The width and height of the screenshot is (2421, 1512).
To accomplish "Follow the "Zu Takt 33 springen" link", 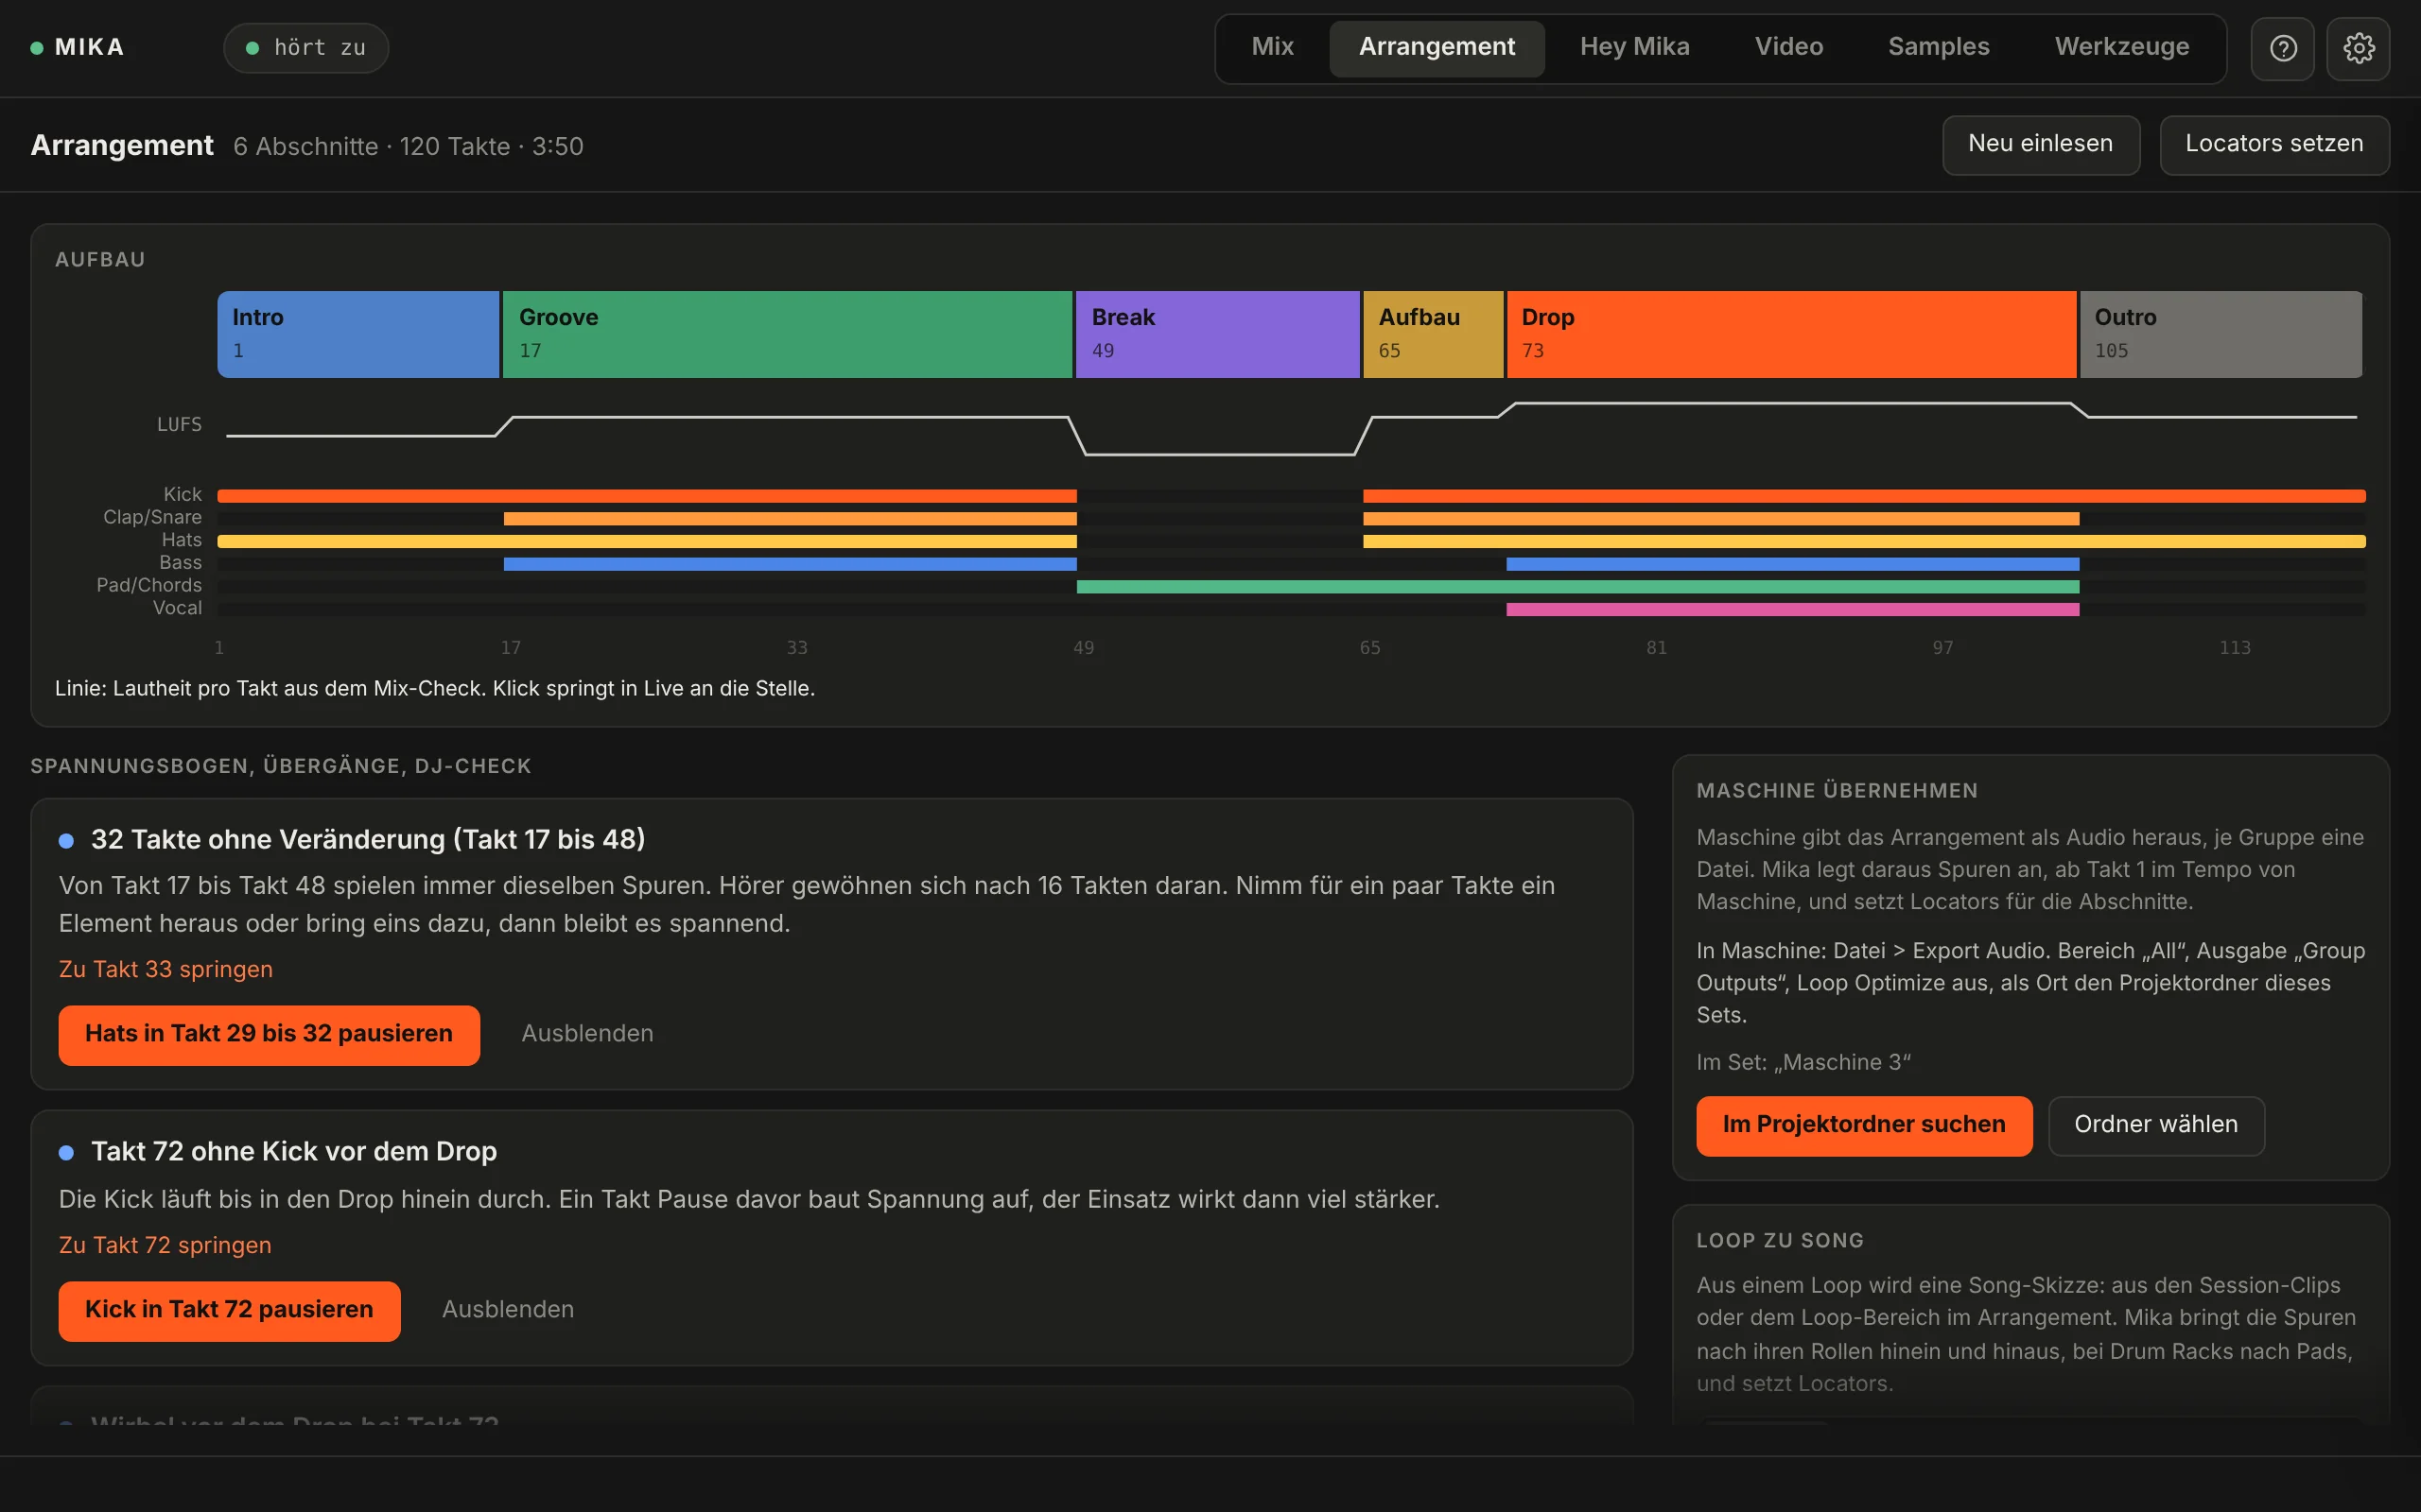I will (166, 969).
